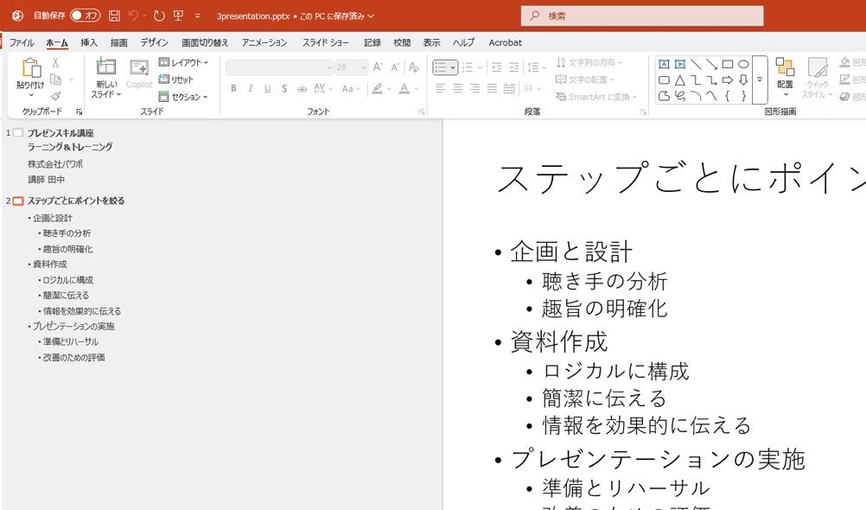Click the Copy icon in clipboard group
The height and width of the screenshot is (510, 866).
(56, 80)
